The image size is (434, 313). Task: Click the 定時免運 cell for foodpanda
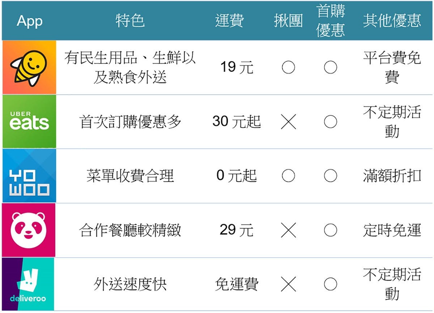(x=392, y=230)
